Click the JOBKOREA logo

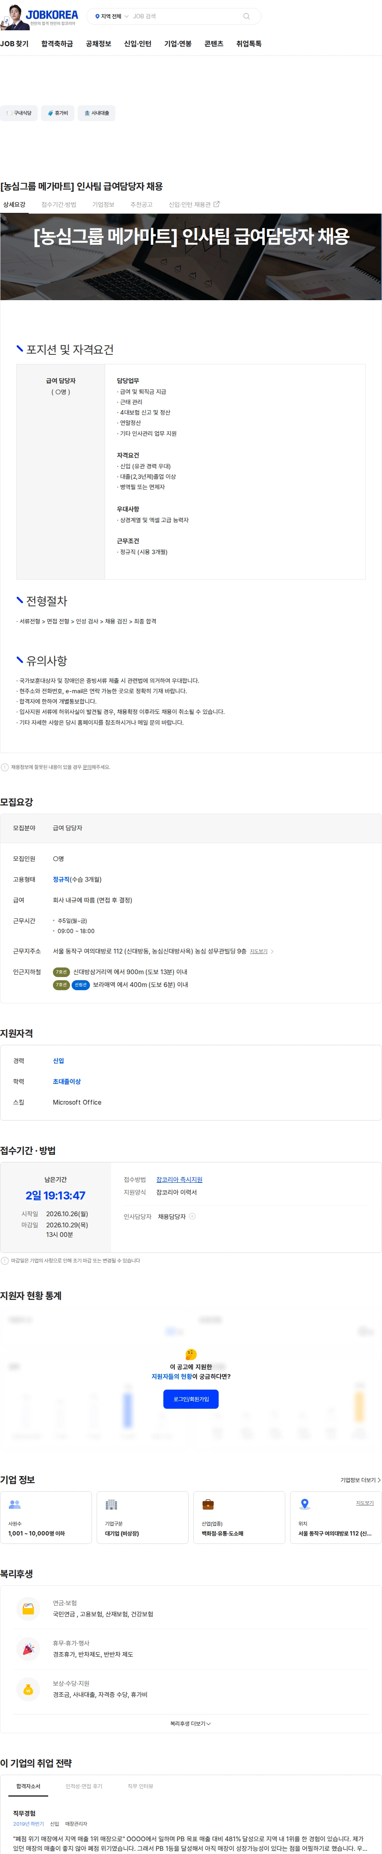(x=52, y=14)
